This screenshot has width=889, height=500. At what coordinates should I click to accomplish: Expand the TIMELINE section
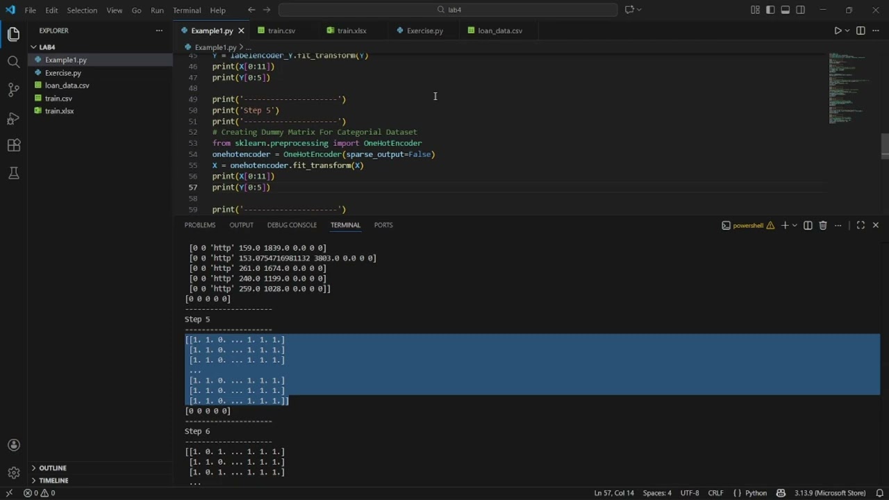100,481
